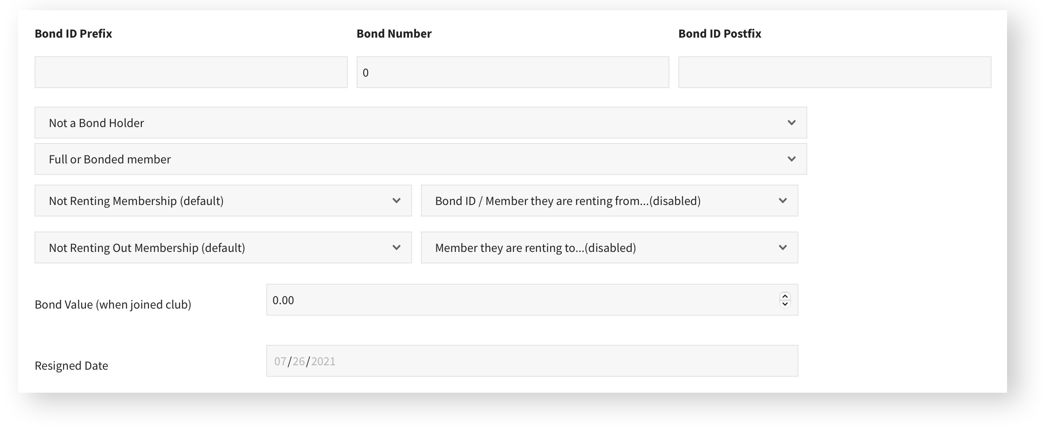Click the 'Resigned Date' label text
Image resolution: width=1054 pixels, height=429 pixels.
coord(71,366)
